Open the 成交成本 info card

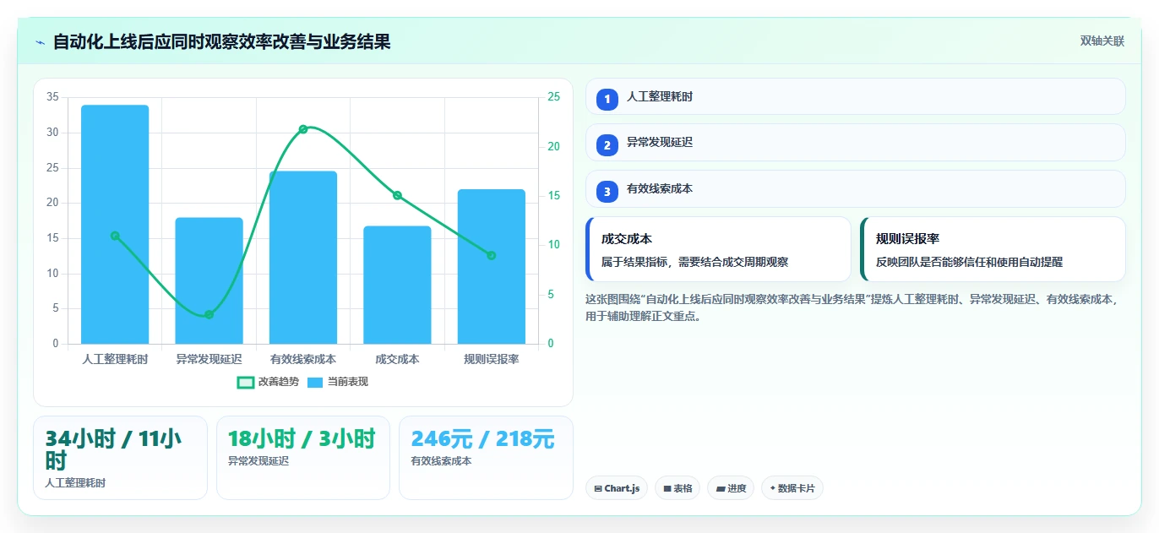tap(718, 249)
